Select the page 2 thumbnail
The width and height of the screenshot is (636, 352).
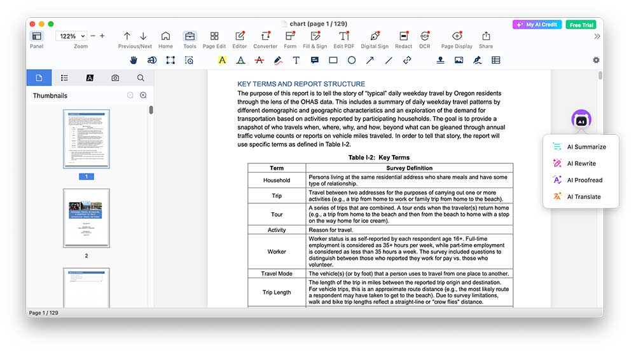click(86, 218)
